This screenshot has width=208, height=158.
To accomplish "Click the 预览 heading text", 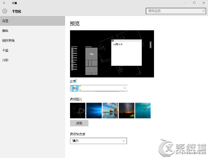I will pyautogui.click(x=75, y=23).
